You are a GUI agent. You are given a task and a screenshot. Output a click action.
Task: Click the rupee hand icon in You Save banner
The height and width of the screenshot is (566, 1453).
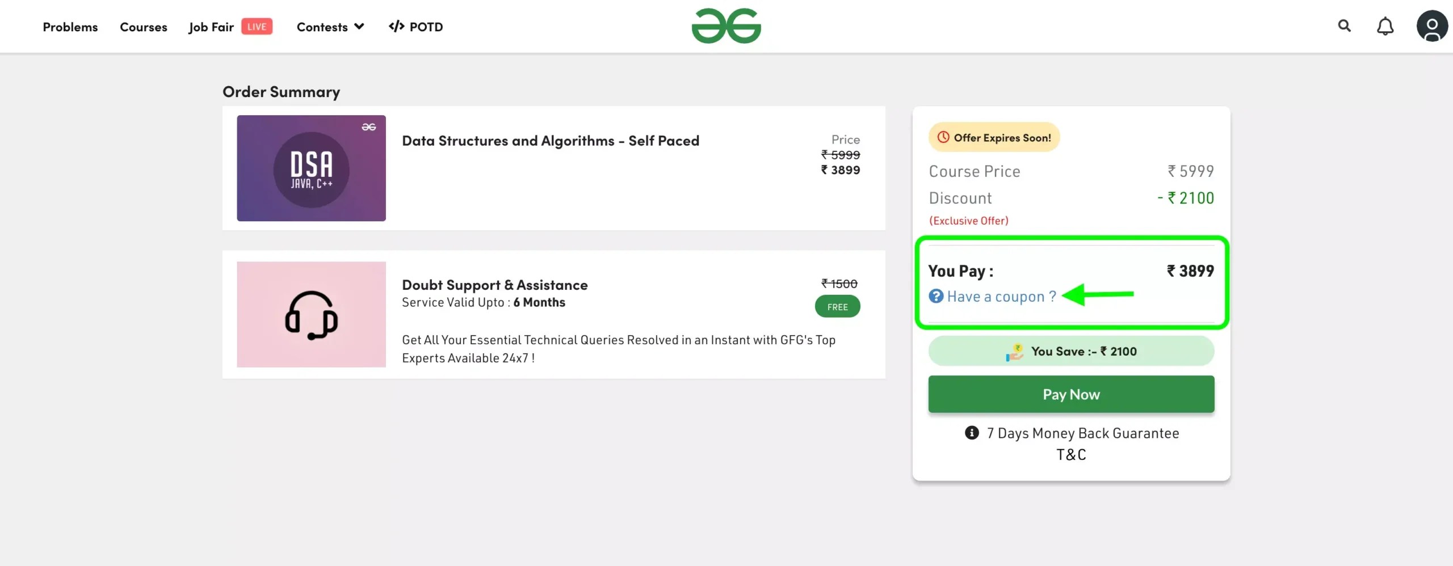(x=1015, y=350)
